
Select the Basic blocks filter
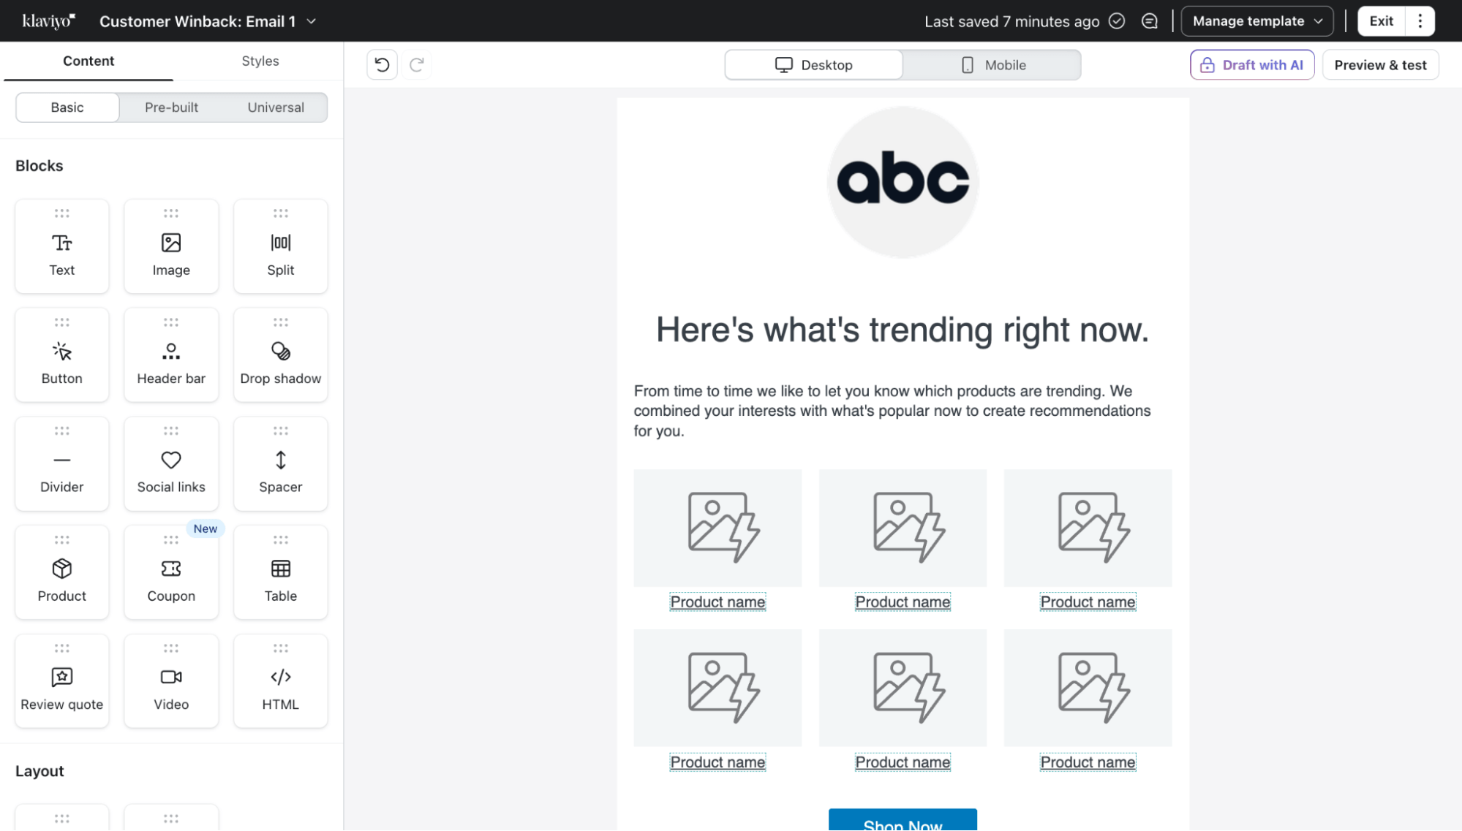pyautogui.click(x=67, y=107)
